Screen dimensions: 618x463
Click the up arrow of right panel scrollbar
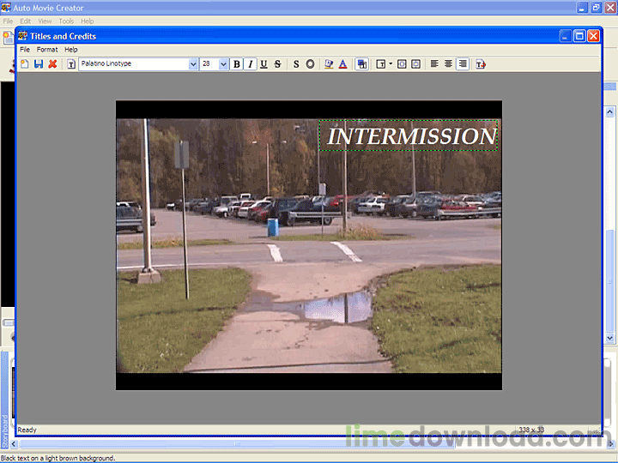click(x=609, y=112)
